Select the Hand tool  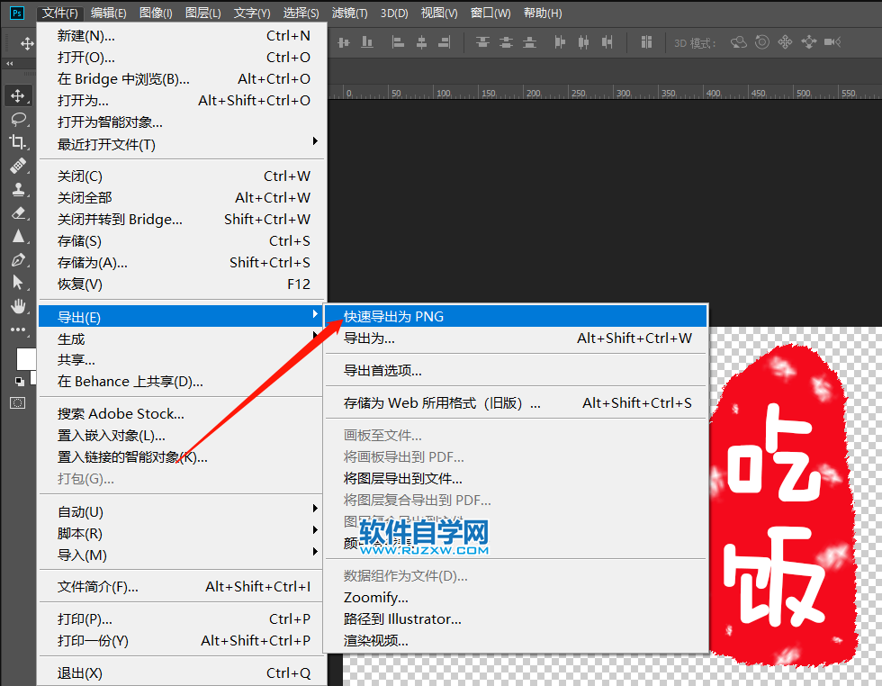pyautogui.click(x=18, y=306)
